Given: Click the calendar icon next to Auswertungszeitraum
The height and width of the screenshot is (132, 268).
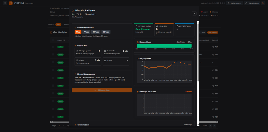Looking at the screenshot, I should (x=76, y=27).
